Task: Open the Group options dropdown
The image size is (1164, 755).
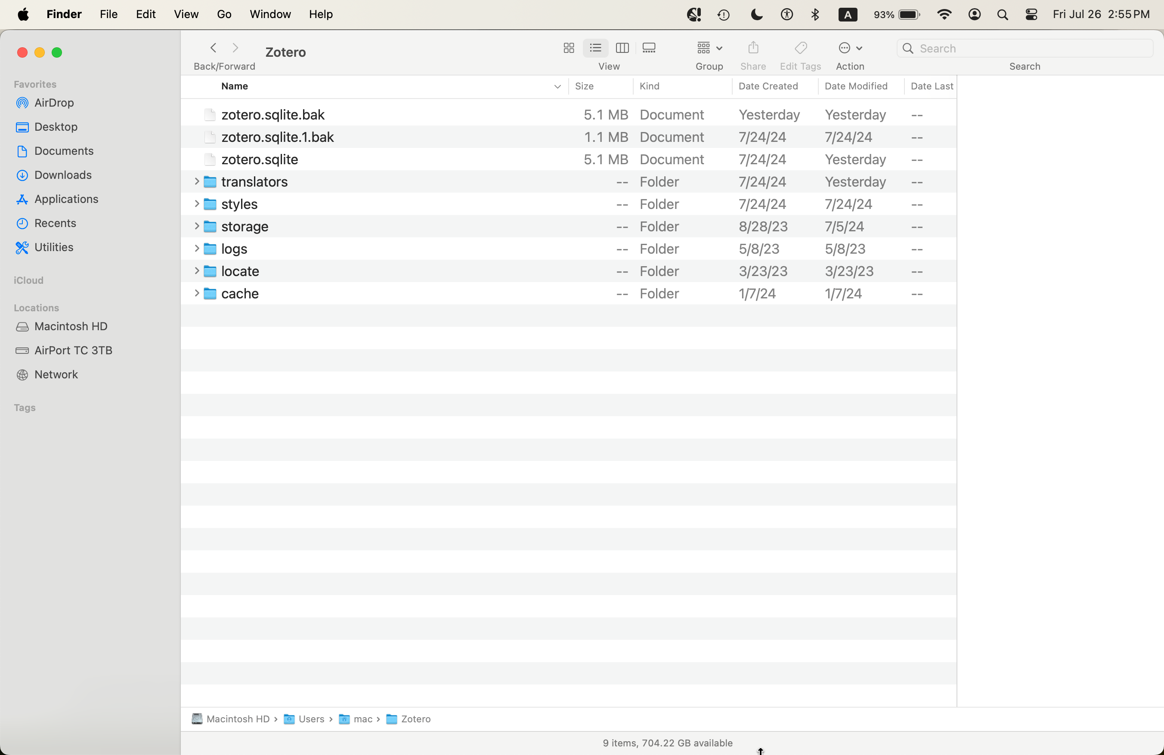Action: point(709,48)
